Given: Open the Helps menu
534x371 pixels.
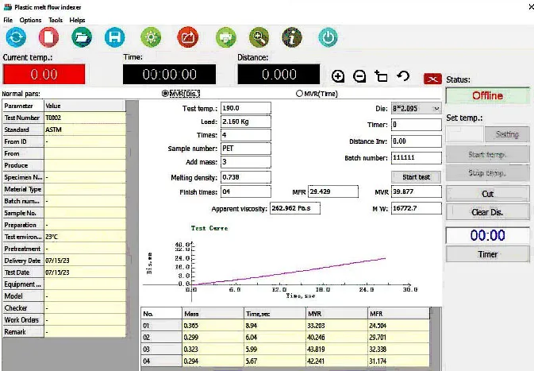Looking at the screenshot, I should point(77,20).
